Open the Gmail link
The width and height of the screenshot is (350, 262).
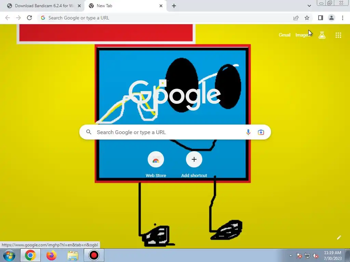(284, 35)
